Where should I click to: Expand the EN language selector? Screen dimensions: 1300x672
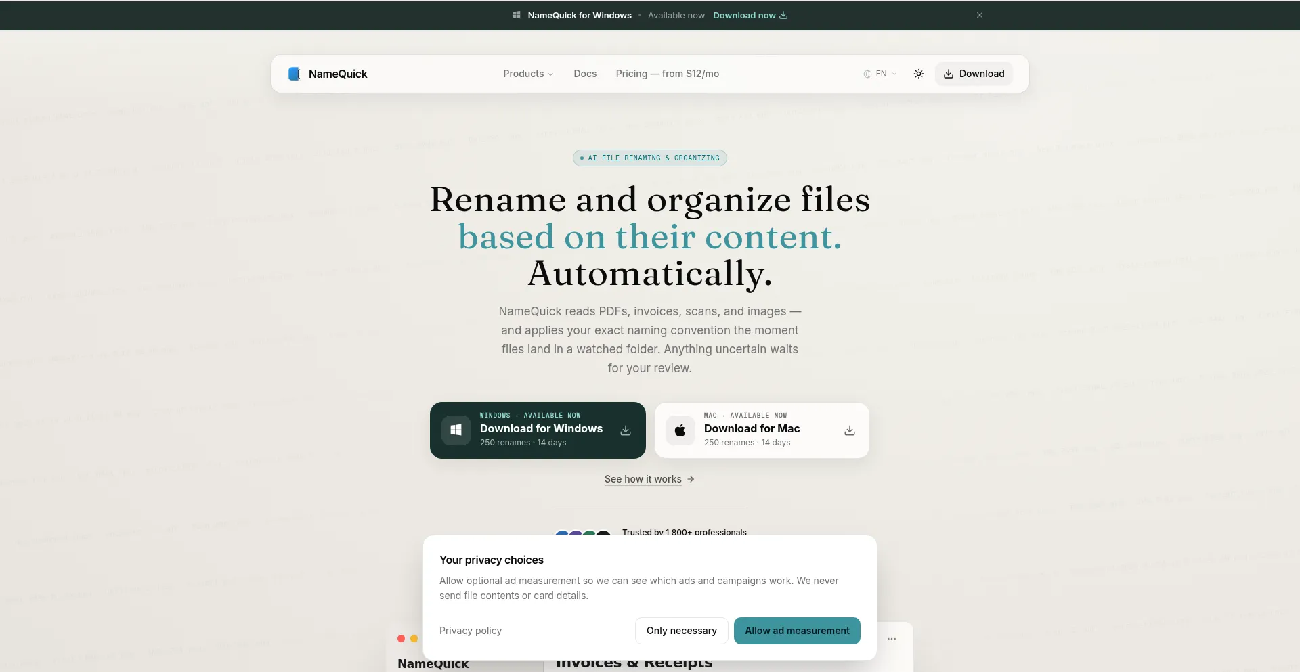click(880, 74)
